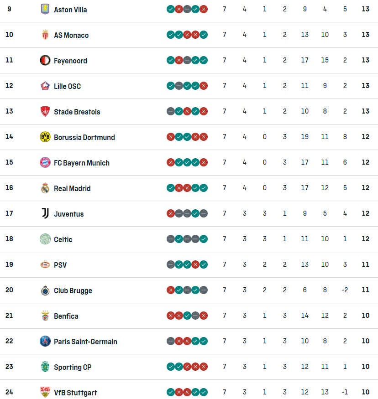Click the Feyenoord club crest
Viewport: 378px width, 399px height.
pos(44,60)
